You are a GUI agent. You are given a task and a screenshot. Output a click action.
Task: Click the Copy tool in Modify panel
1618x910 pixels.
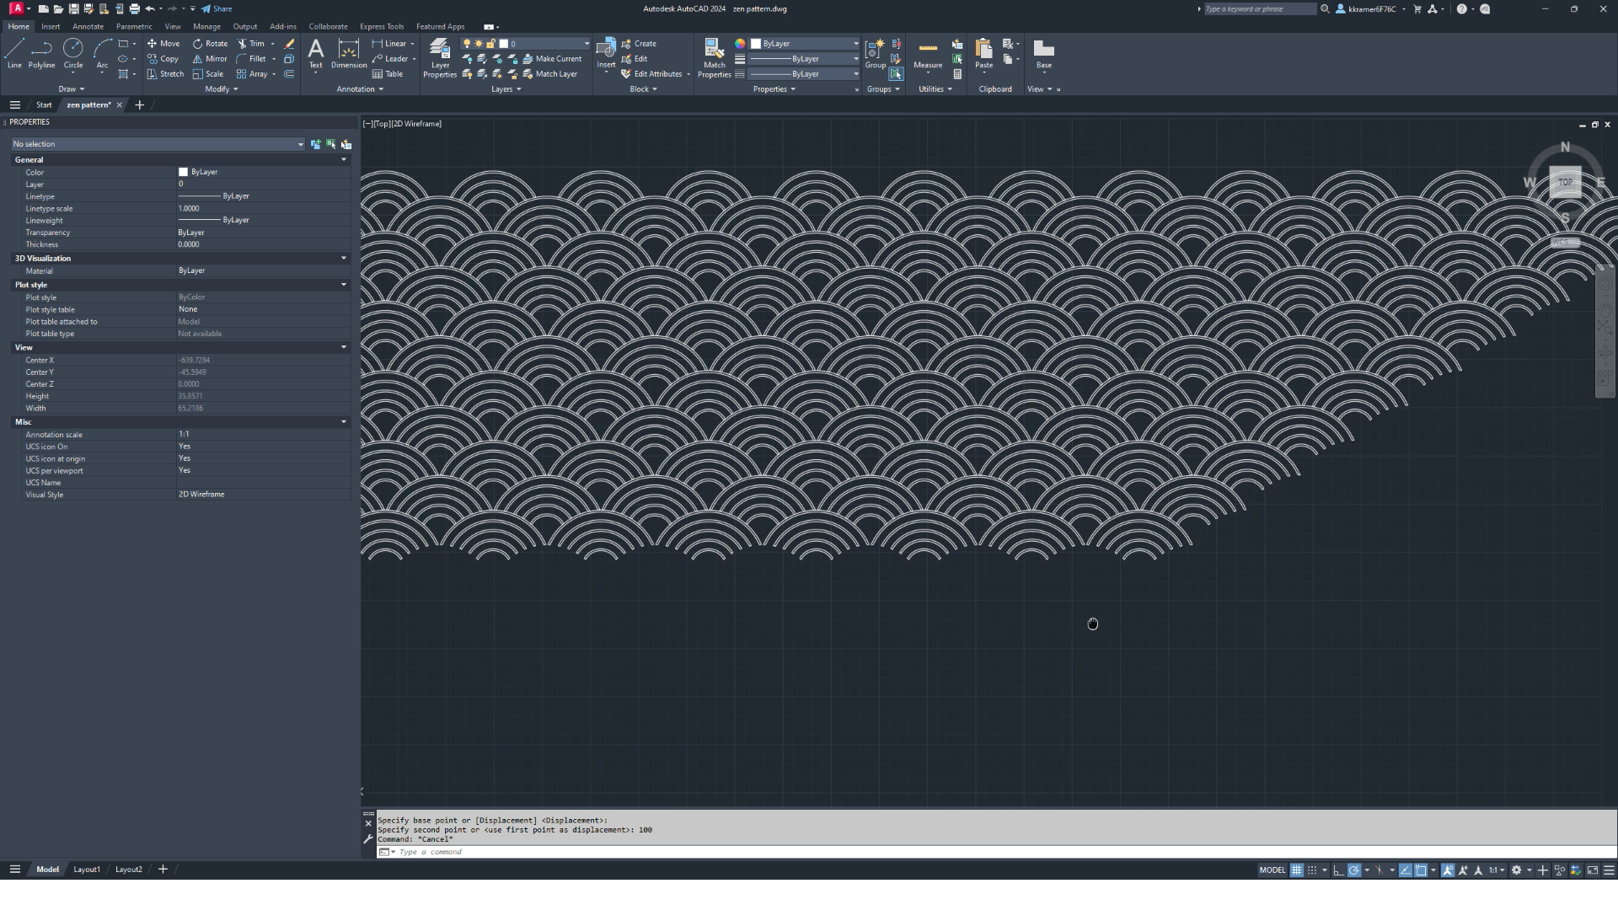pos(163,59)
